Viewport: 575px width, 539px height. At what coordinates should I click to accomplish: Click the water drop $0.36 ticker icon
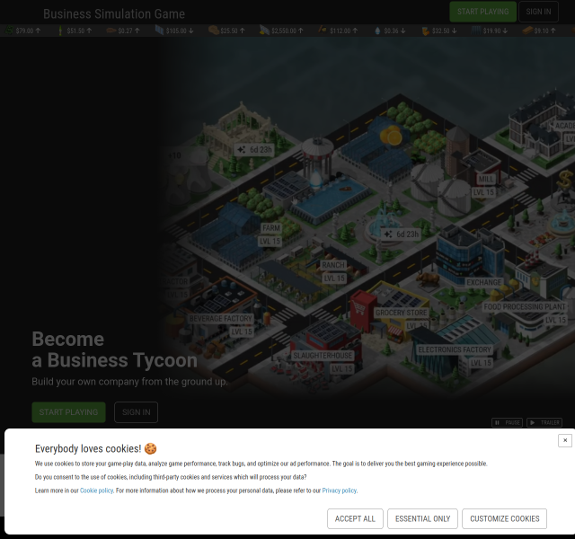[377, 31]
